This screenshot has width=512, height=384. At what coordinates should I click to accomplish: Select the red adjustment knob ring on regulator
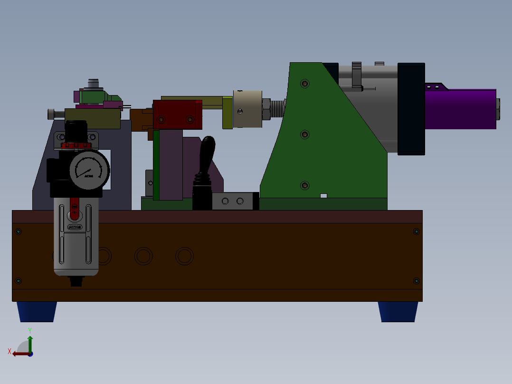pos(76,145)
